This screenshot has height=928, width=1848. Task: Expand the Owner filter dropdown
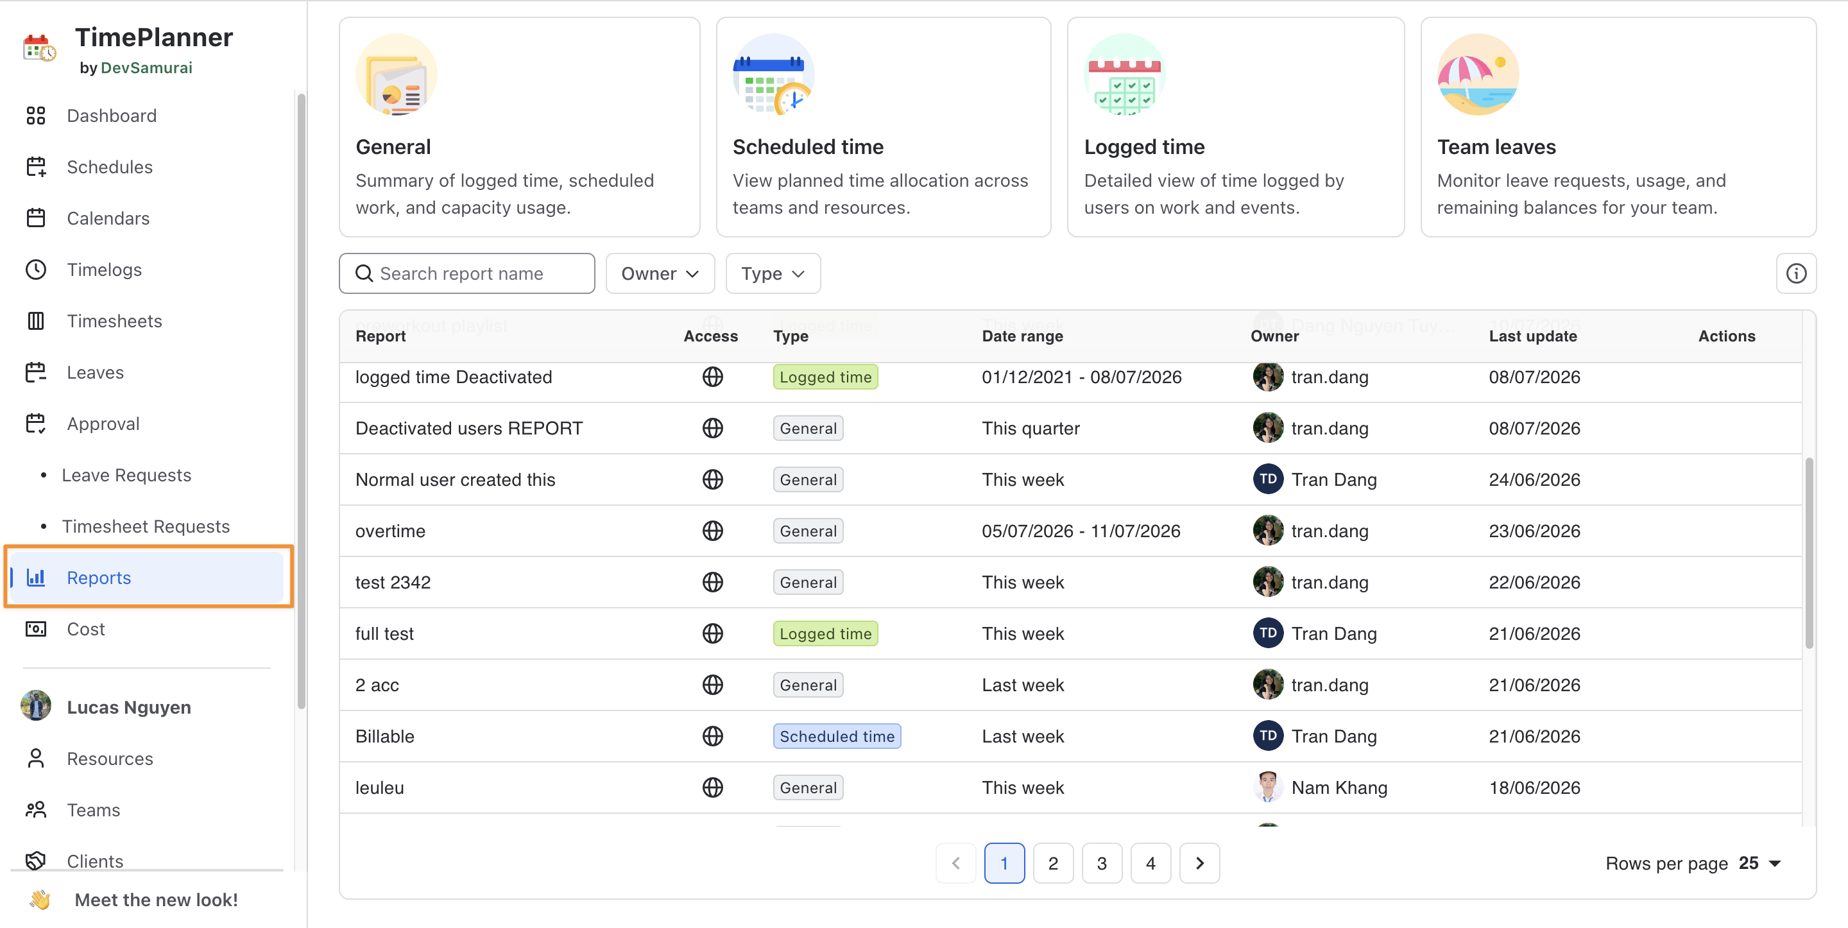[x=660, y=273]
